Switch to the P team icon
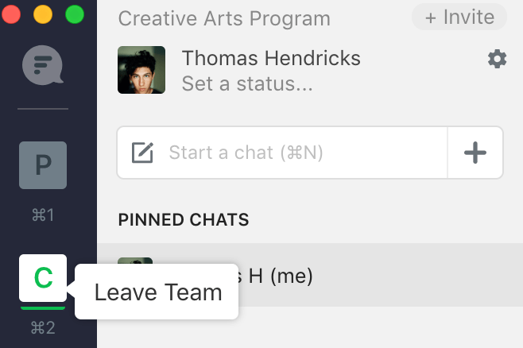The width and height of the screenshot is (523, 348). pos(43,165)
